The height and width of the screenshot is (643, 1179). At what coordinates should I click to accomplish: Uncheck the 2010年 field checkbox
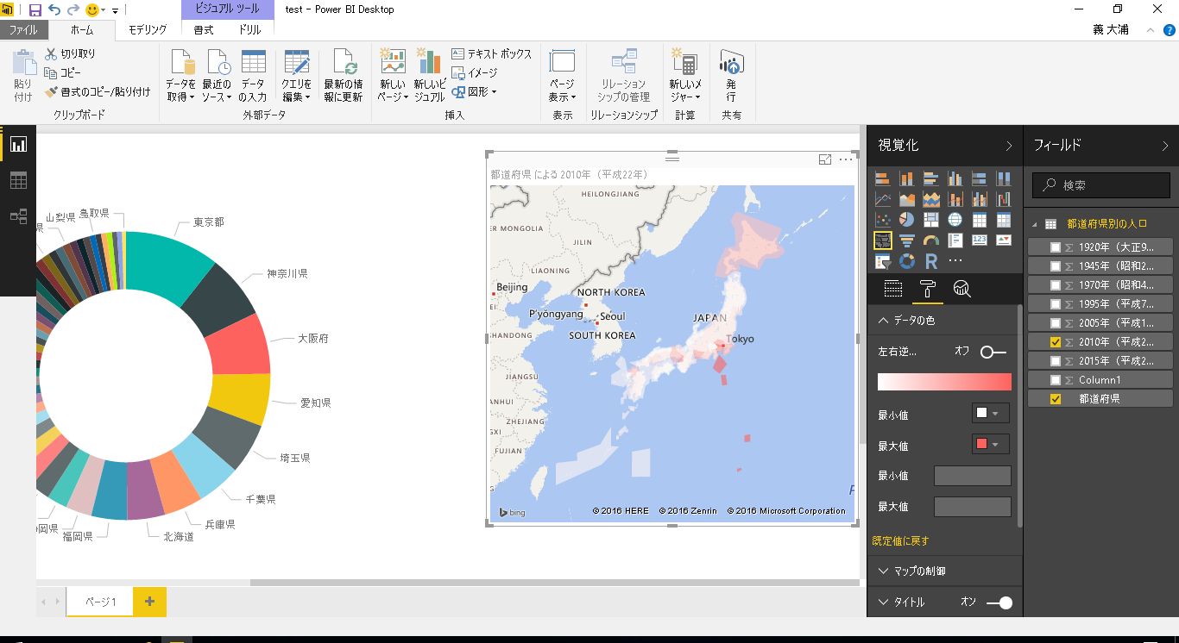tap(1055, 342)
